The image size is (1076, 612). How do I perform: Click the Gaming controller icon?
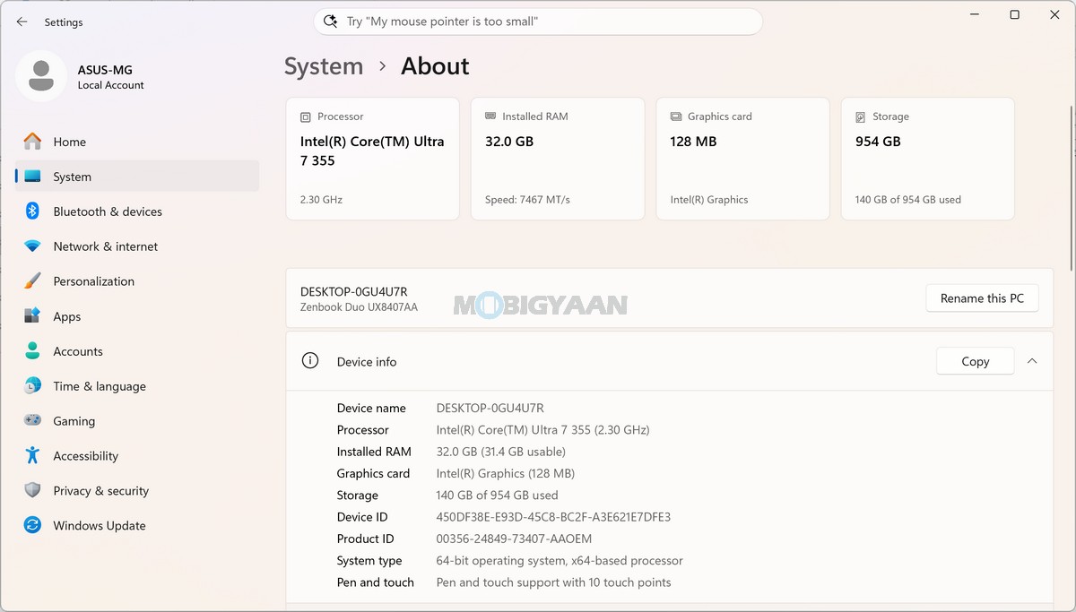pos(32,420)
